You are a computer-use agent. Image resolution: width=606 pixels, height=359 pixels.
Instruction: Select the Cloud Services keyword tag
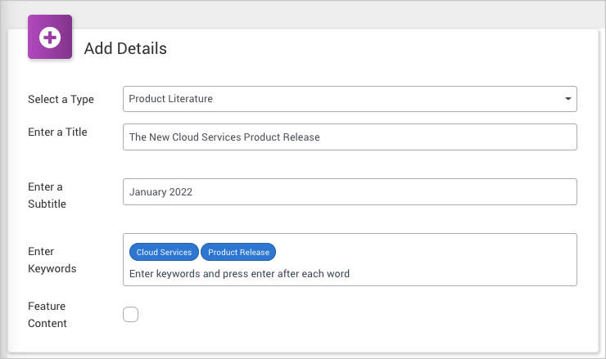point(164,252)
